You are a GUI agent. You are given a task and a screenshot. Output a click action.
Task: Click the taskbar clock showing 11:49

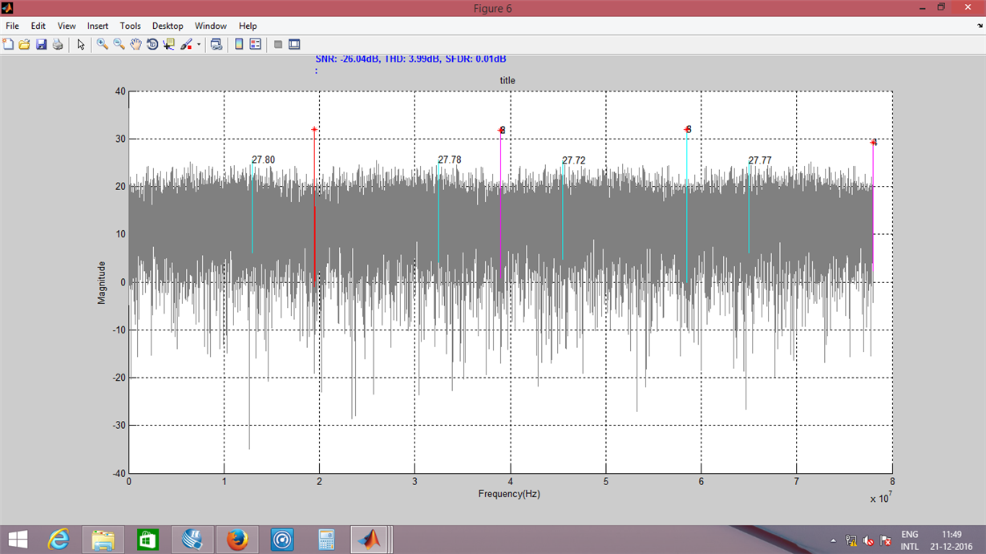[x=952, y=534]
